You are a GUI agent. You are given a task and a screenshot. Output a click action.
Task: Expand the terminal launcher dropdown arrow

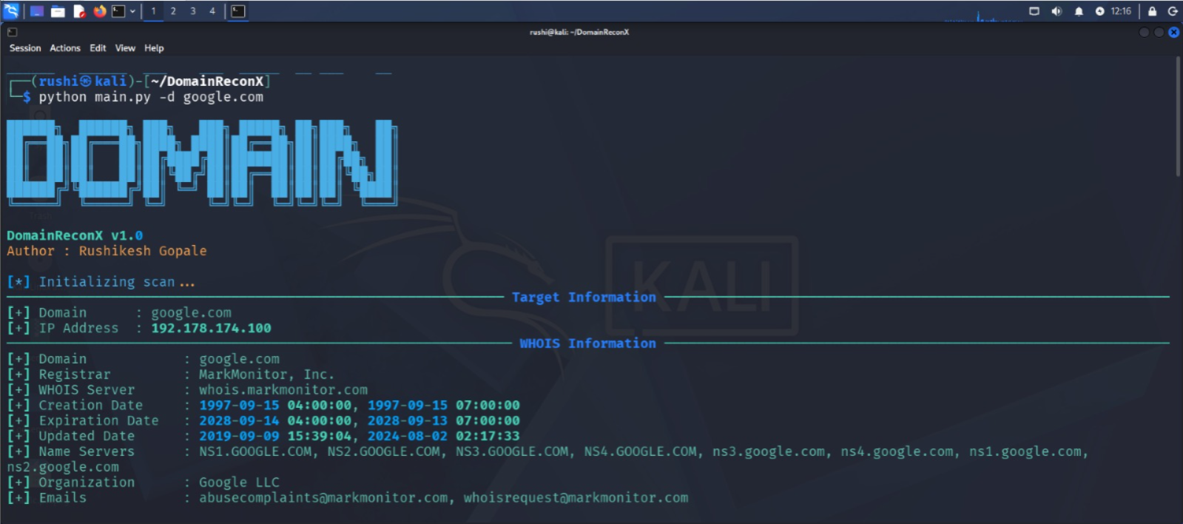point(132,11)
